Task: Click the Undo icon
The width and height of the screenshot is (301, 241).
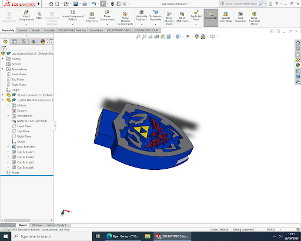Action: [x=93, y=4]
